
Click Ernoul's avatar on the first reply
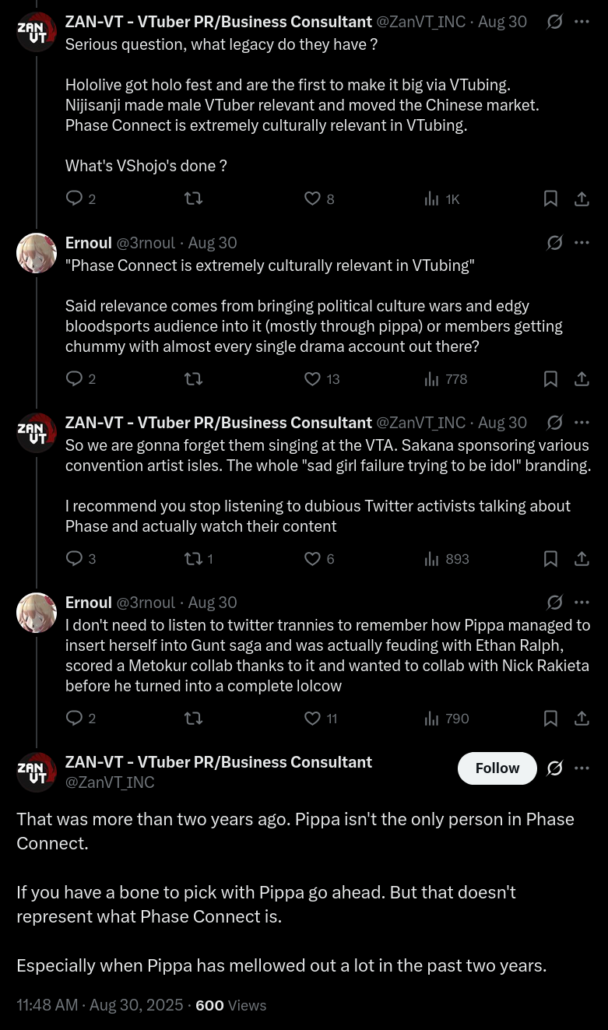click(x=37, y=253)
